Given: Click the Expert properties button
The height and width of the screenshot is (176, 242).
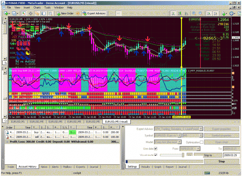Looking at the screenshot, I should [221, 129].
